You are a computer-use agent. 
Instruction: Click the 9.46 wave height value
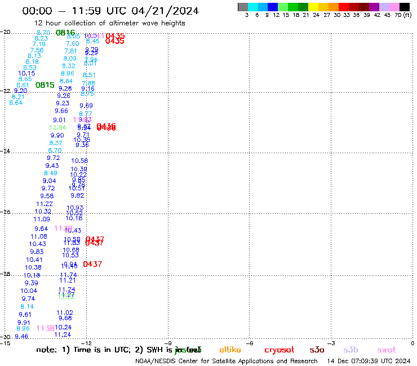point(21,337)
